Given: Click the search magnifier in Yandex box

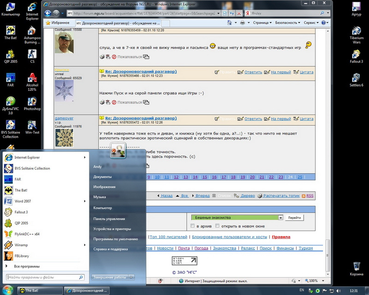Looking at the screenshot, I should point(322,13).
